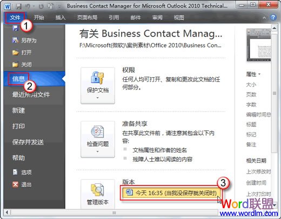Viewport: 281px width, 219px height.
Task: Open Options (选项) in sidebar
Action: pos(22,172)
